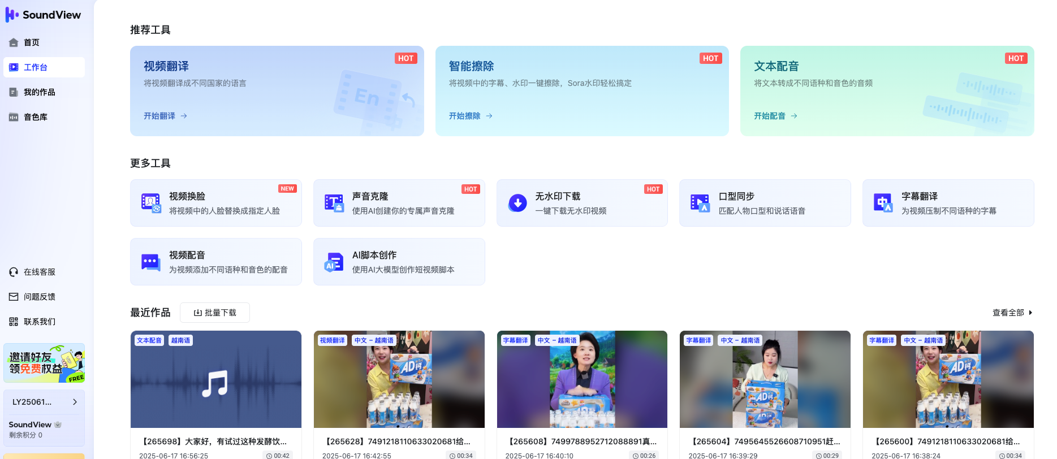Open the thumbnail for work 265608
Viewport: 1057px width, 459px height.
pos(582,379)
